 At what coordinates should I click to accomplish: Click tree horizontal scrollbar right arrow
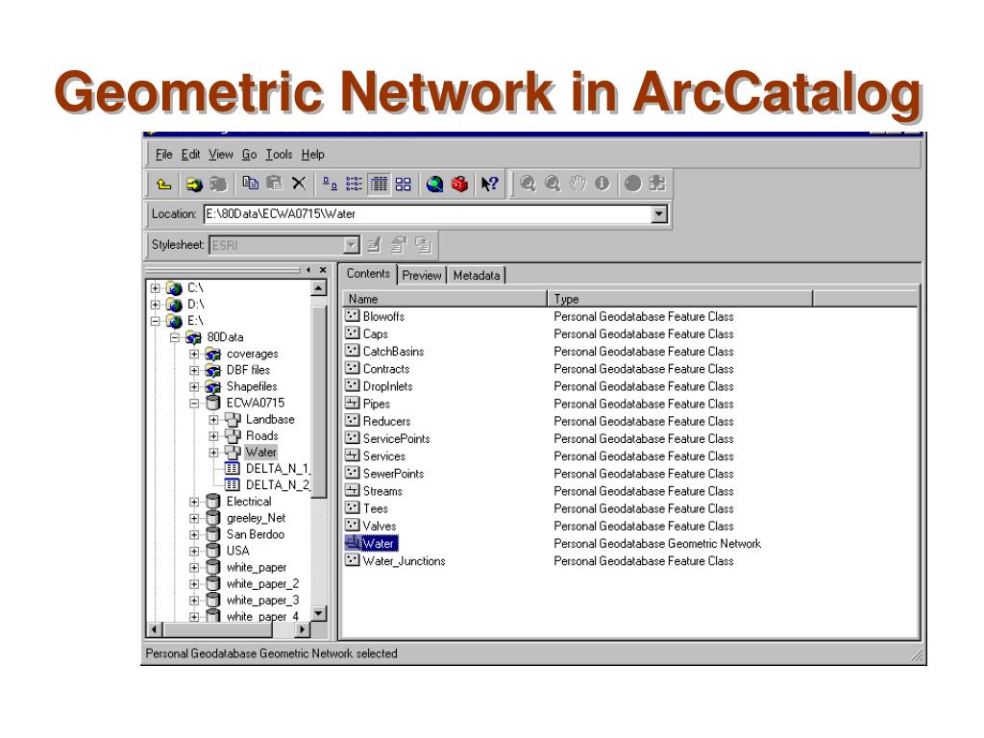303,629
